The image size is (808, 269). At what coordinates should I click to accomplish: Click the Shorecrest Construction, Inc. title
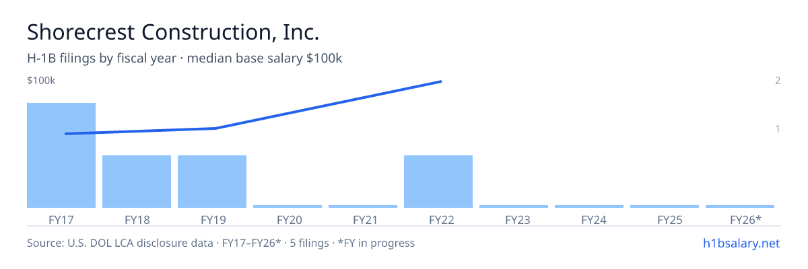(173, 32)
